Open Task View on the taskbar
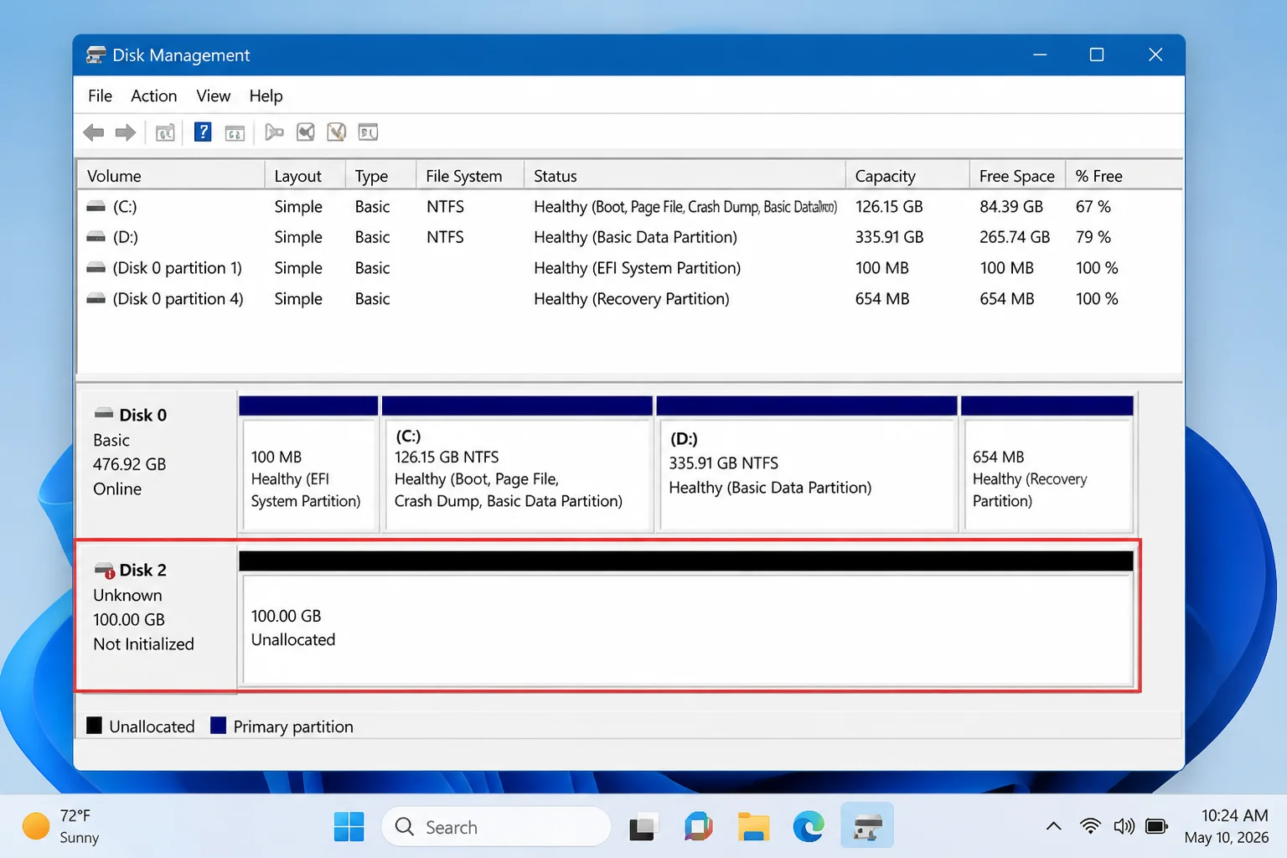This screenshot has width=1287, height=858. point(643,828)
